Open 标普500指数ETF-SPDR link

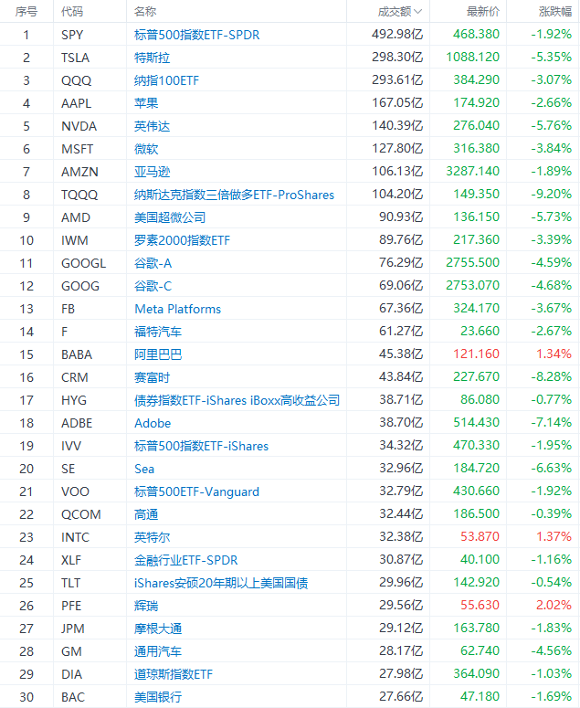196,35
